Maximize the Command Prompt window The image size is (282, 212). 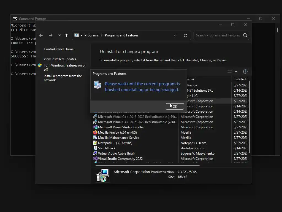pyautogui.click(x=261, y=18)
